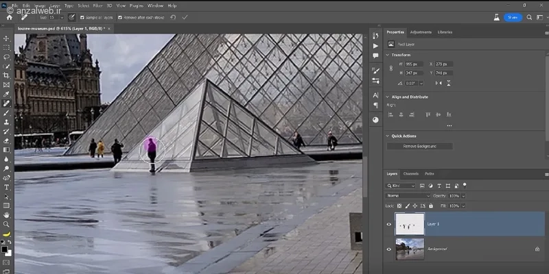Click the Flip vertical icon in Transform
Screen dimensions: 549x274
(449, 83)
